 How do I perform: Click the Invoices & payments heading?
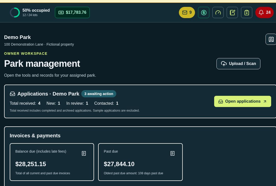(35, 136)
